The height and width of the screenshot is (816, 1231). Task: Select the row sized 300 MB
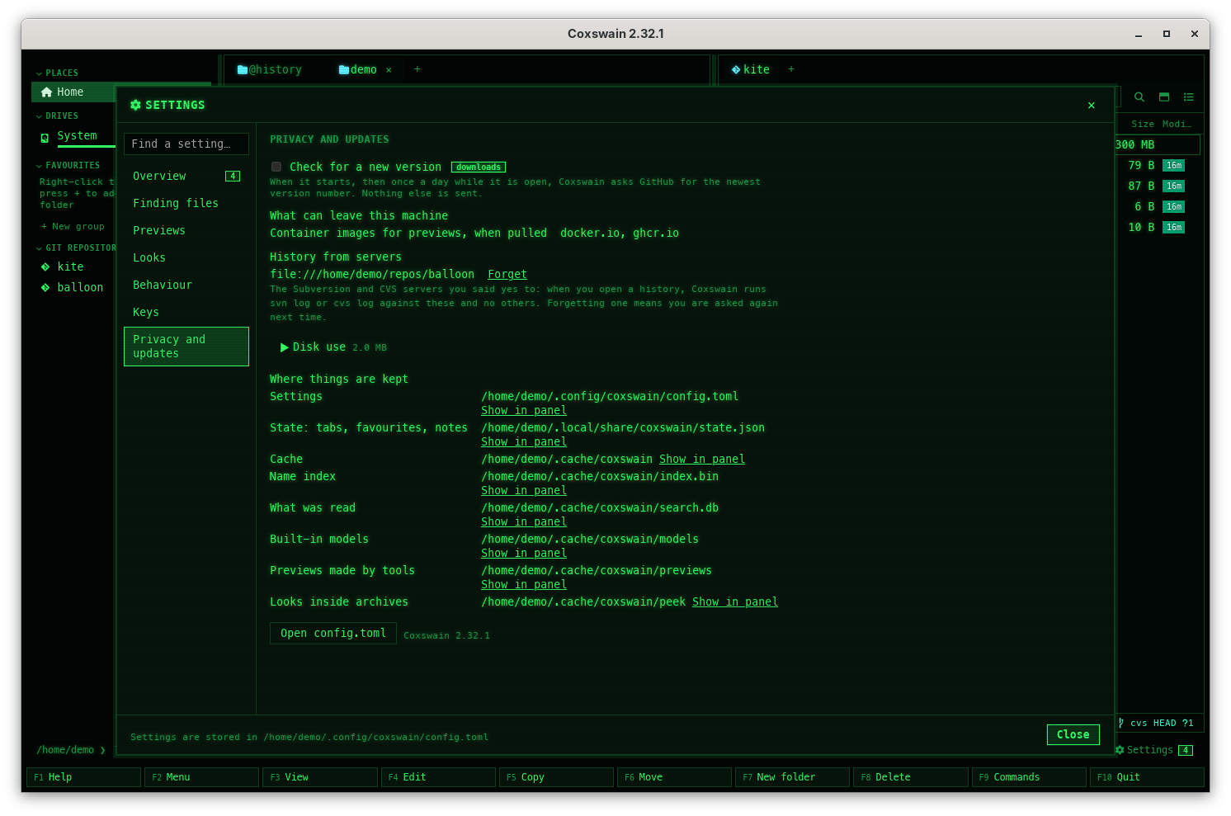1158,145
